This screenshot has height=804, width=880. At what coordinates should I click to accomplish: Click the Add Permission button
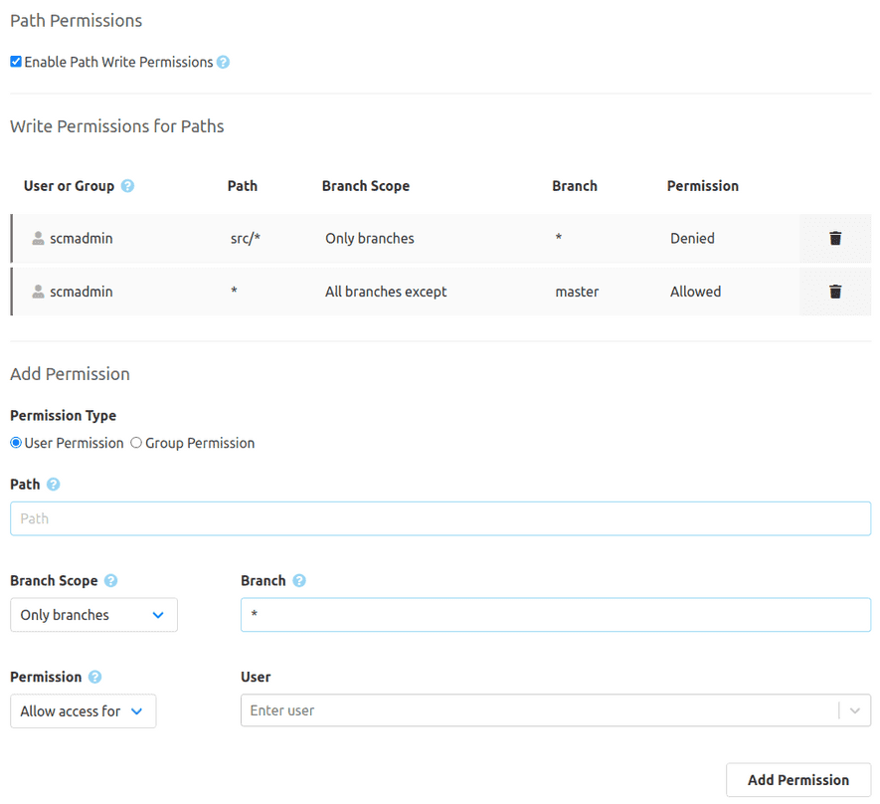[797, 780]
